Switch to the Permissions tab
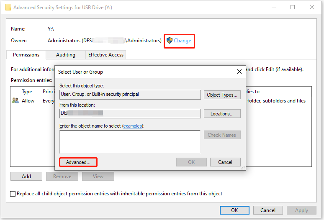The height and width of the screenshot is (220, 324). pos(26,55)
